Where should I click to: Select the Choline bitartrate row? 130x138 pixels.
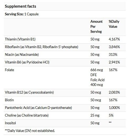[x=65, y=116]
